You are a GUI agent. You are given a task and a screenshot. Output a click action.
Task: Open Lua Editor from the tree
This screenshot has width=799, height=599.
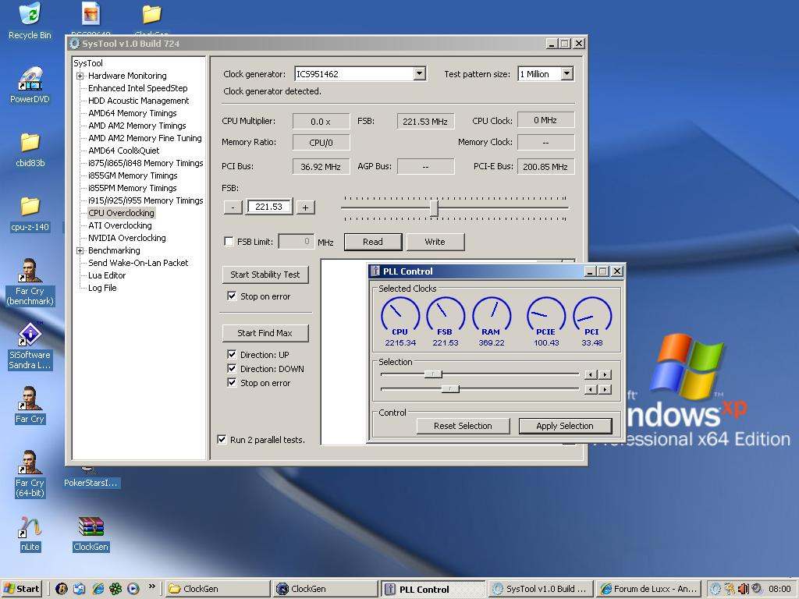pos(107,275)
